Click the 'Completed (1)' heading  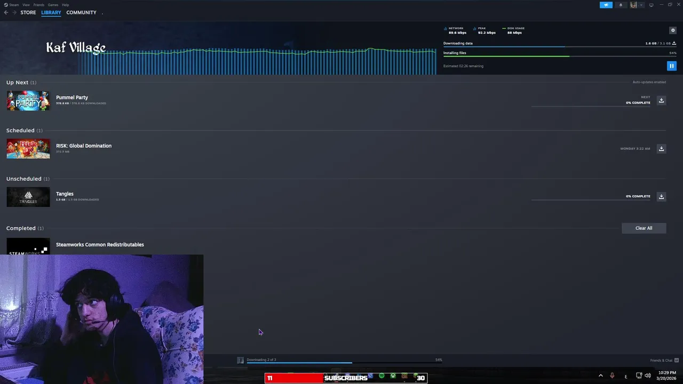pos(25,228)
